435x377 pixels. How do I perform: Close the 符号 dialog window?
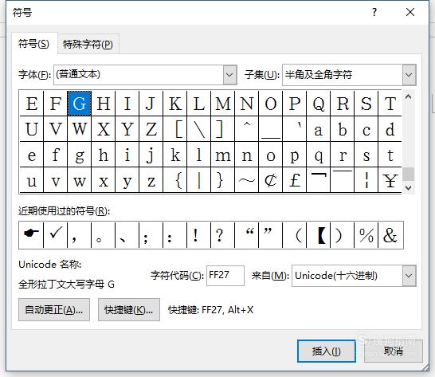click(x=410, y=12)
